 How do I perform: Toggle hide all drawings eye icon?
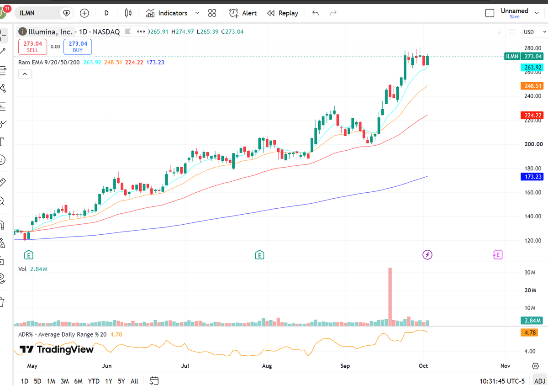click(2, 278)
